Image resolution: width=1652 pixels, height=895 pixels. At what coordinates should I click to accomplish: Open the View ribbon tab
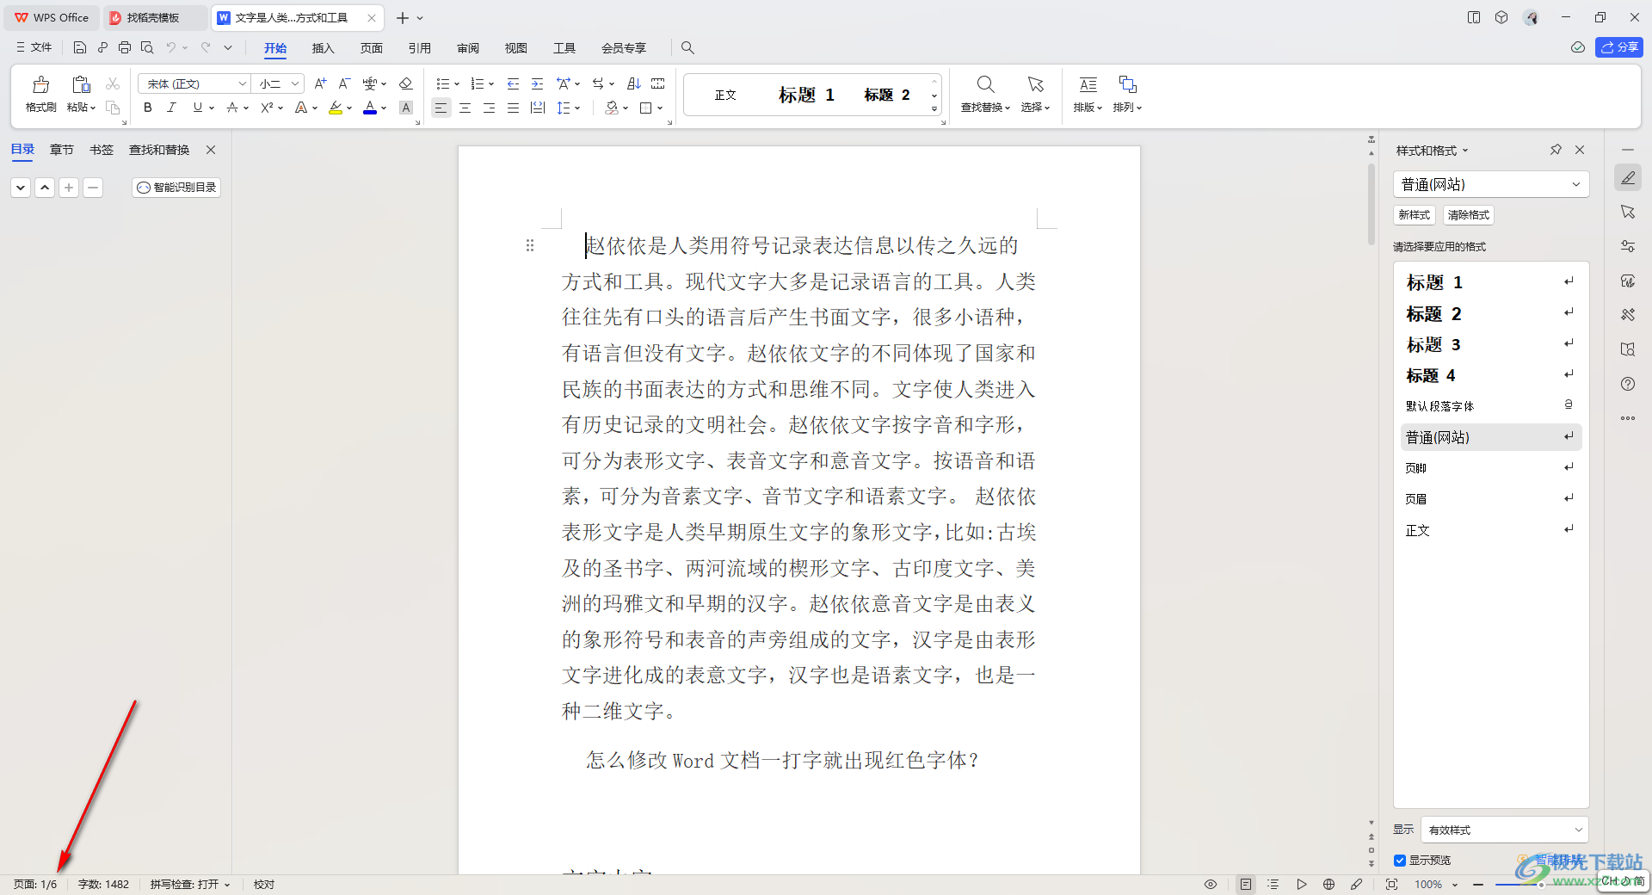point(516,48)
